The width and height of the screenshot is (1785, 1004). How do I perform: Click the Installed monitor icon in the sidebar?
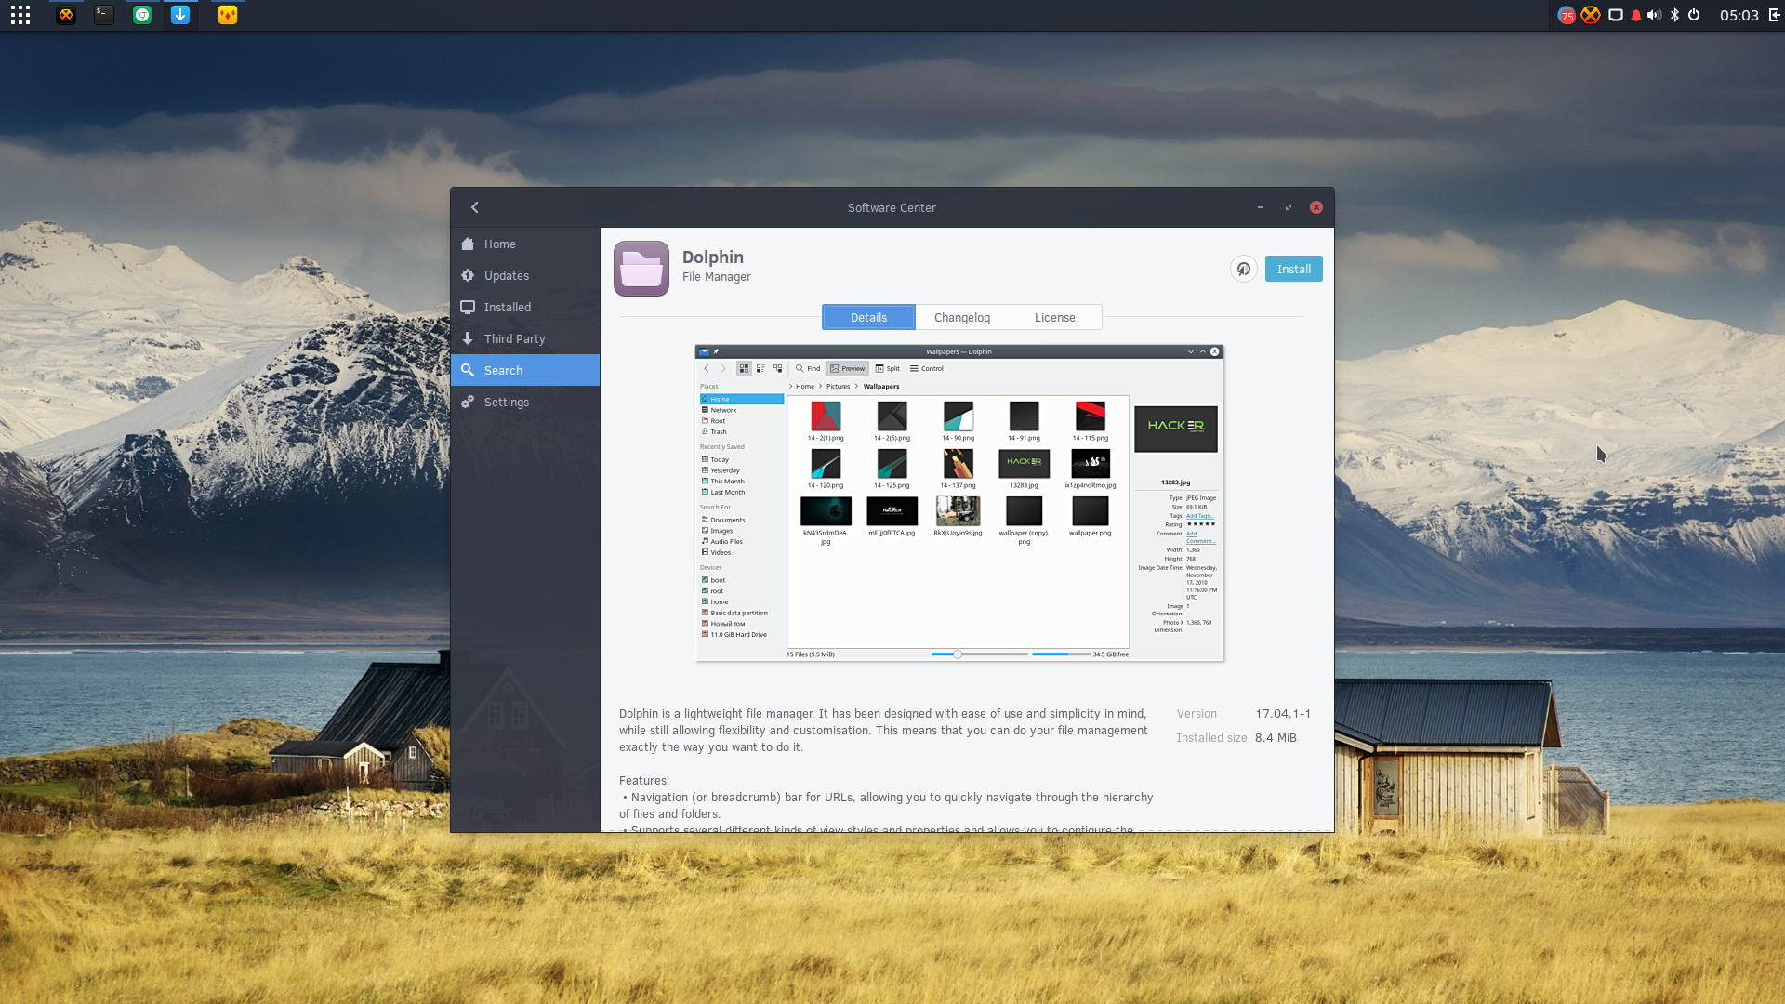point(468,307)
